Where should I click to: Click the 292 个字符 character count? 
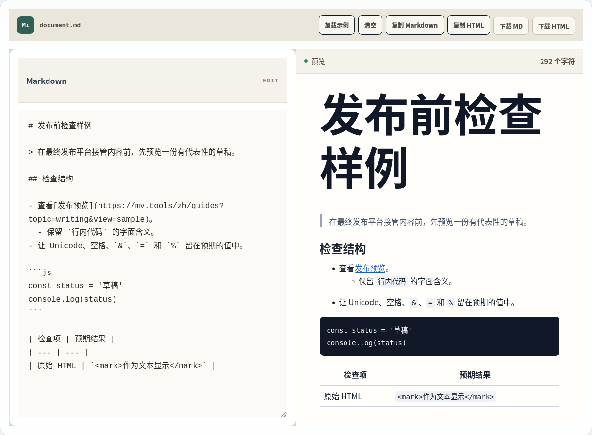[557, 62]
